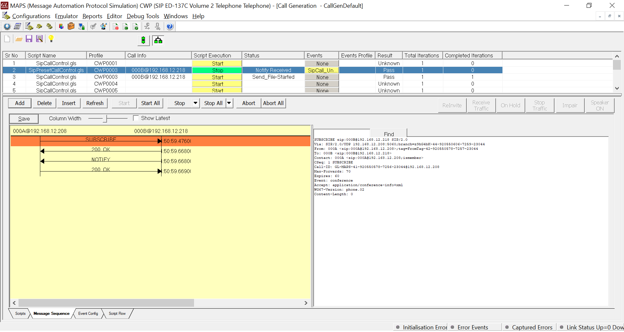Select the SUBSCRIBE message row
The height and width of the screenshot is (332, 624).
161,141
